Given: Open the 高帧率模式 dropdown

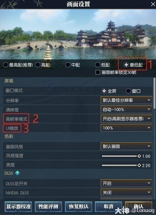Looking at the screenshot, I should pyautogui.click(x=126, y=119).
